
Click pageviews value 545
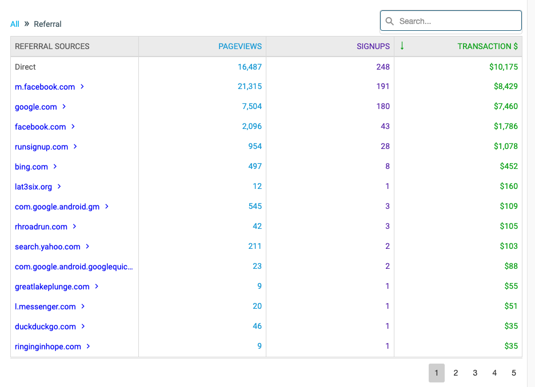255,206
